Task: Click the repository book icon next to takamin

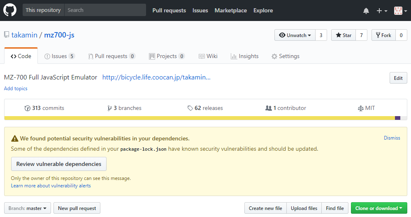Action: point(7,35)
